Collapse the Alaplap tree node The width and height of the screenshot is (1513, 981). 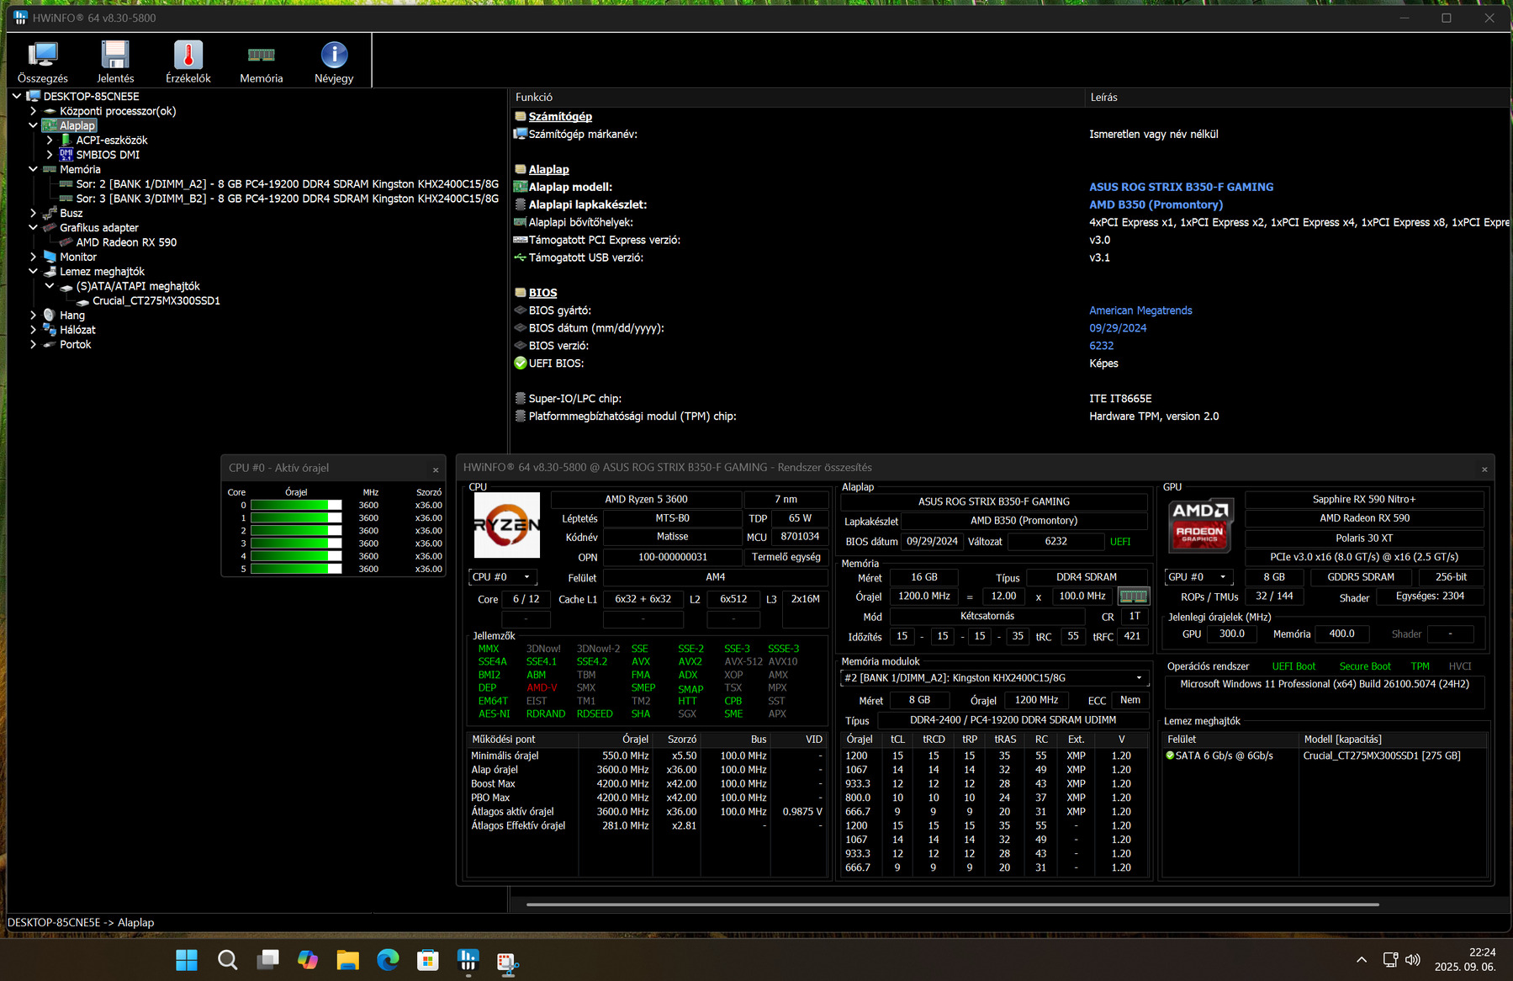tap(33, 125)
